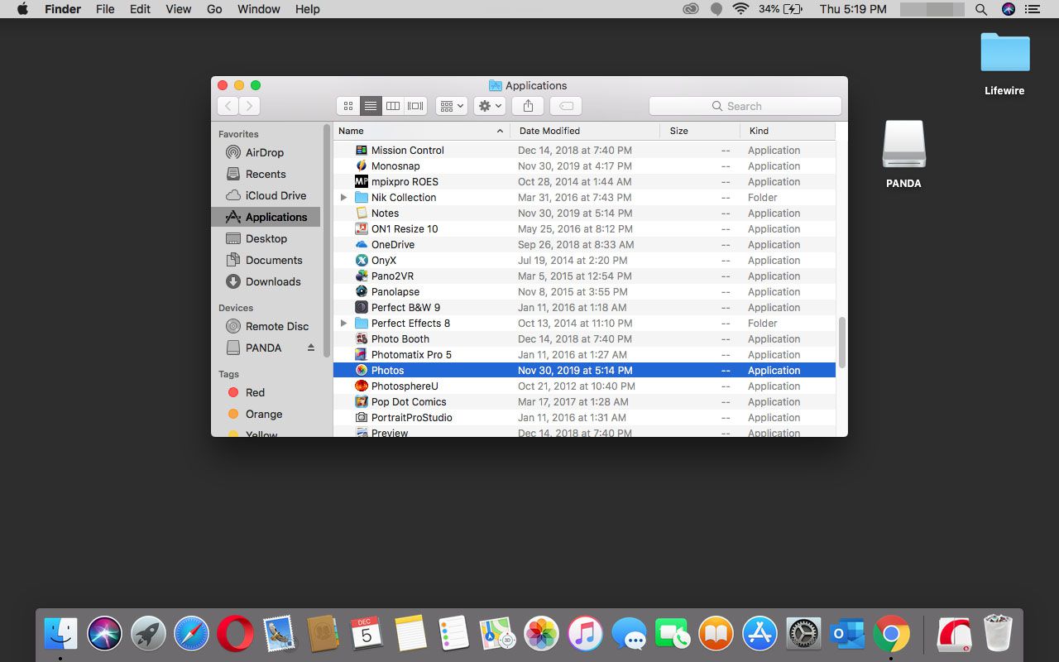Open Spotlight search in menu bar
This screenshot has width=1059, height=662.
[x=981, y=9]
